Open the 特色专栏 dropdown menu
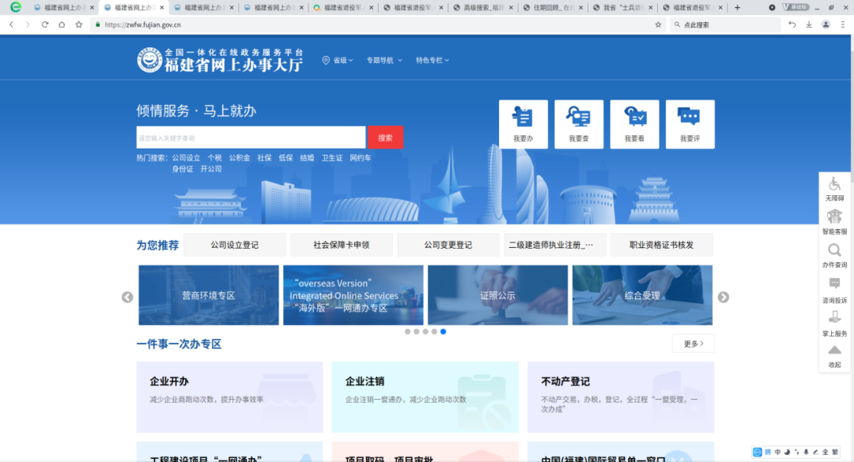 pyautogui.click(x=433, y=60)
